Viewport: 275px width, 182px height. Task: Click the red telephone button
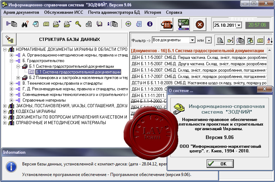click(167, 24)
